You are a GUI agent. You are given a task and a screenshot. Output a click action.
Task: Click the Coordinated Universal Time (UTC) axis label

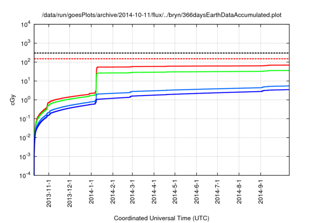pyautogui.click(x=161, y=219)
